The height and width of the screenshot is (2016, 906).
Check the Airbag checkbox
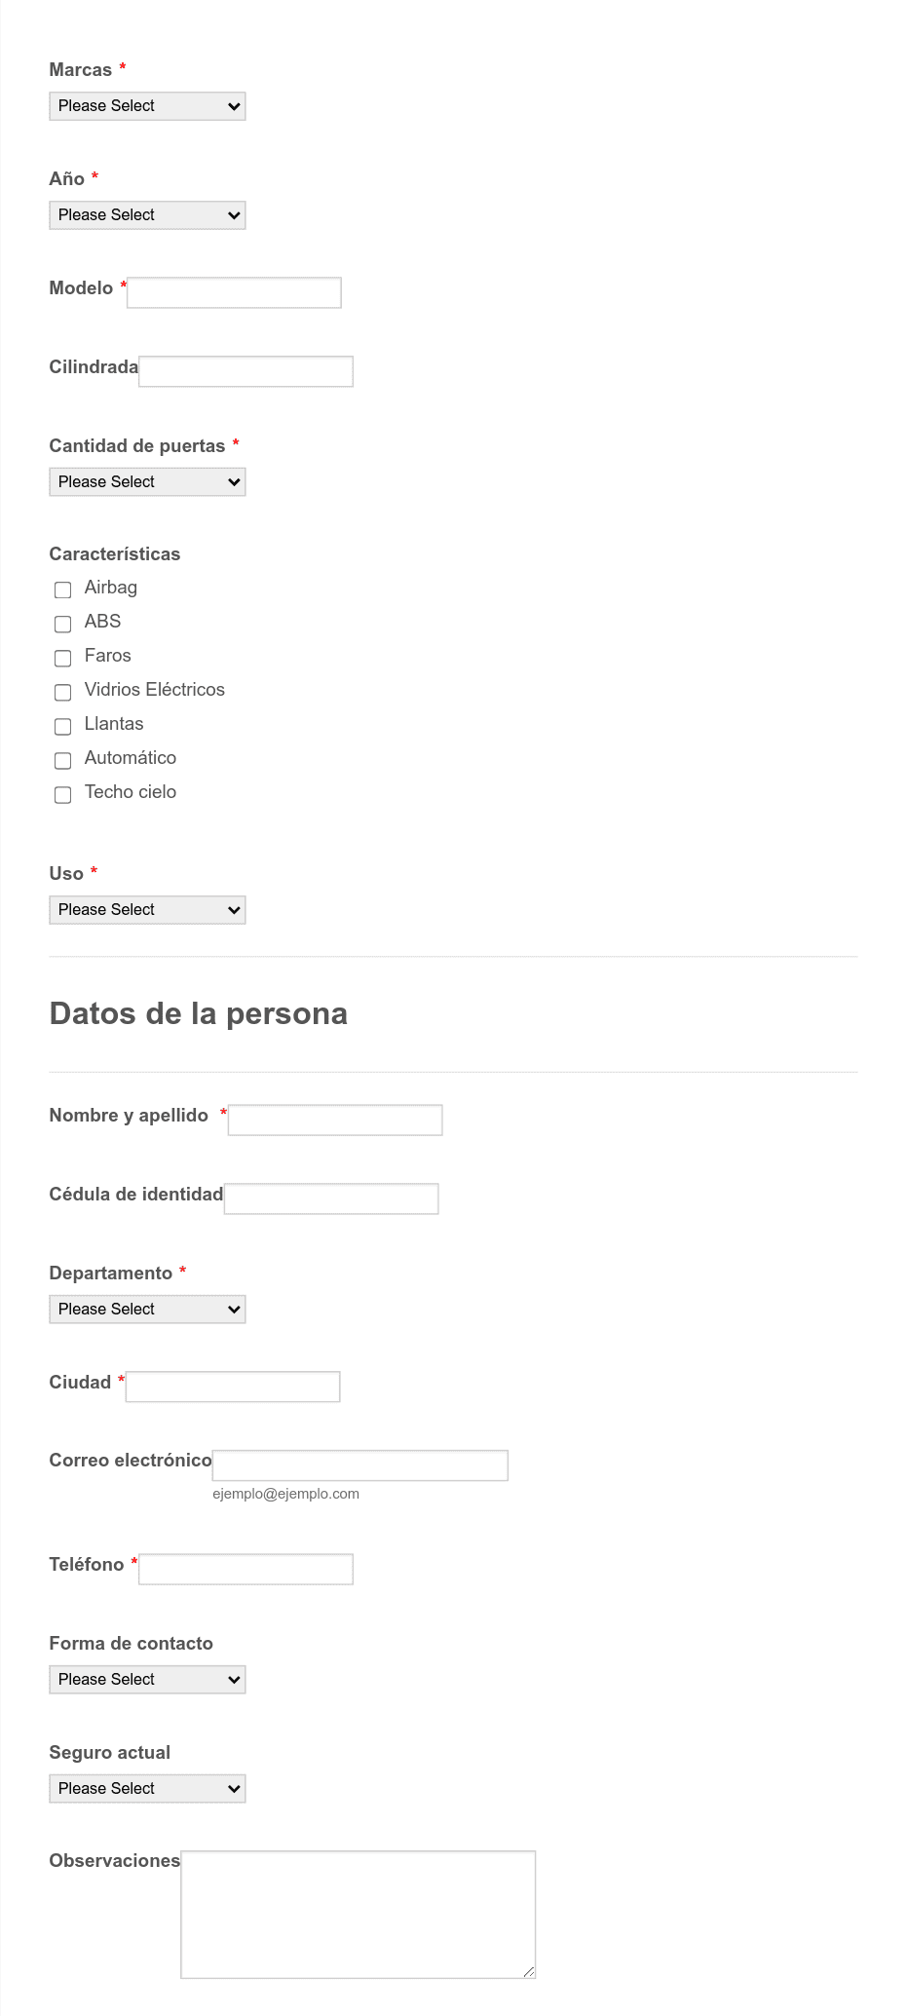click(x=63, y=590)
